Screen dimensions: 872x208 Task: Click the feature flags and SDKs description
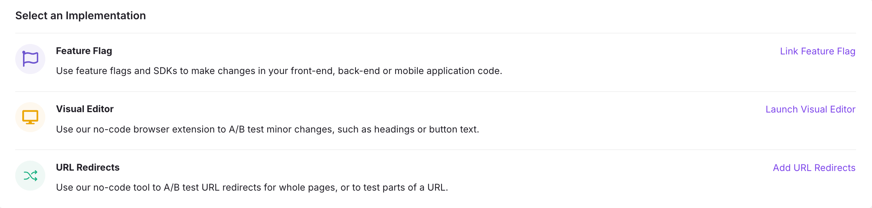[279, 71]
